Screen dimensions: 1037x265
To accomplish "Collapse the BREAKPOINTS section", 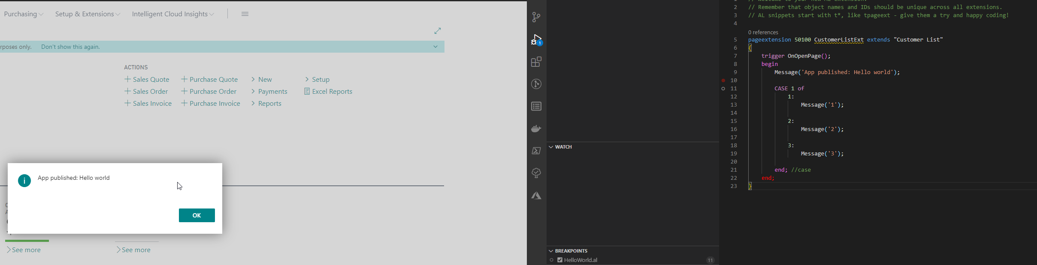I will (551, 251).
